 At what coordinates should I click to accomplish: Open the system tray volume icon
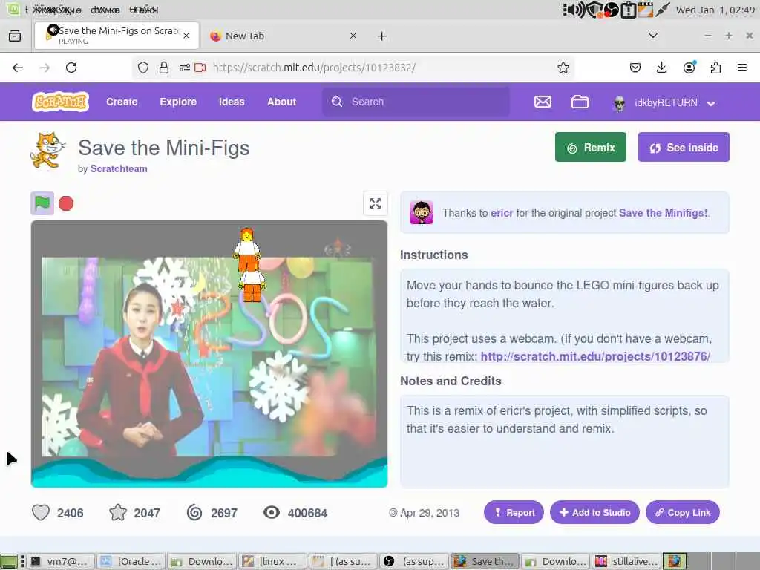point(575,10)
